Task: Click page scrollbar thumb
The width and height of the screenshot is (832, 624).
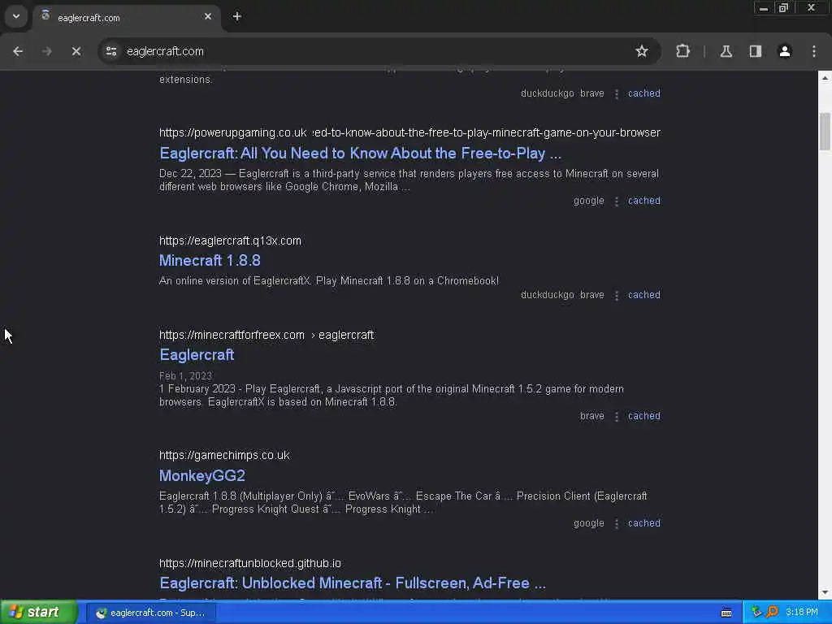Action: click(x=825, y=132)
